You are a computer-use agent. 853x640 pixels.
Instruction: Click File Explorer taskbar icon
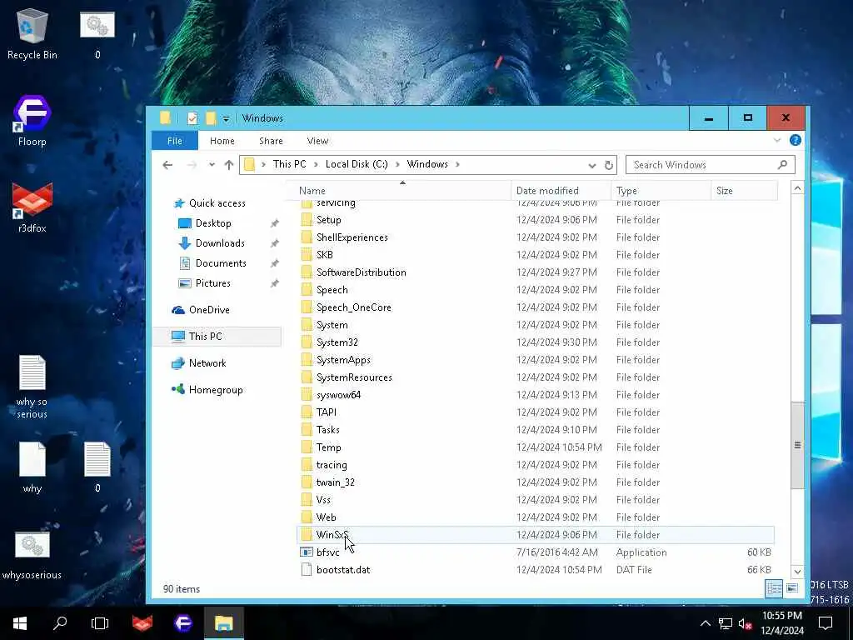click(x=223, y=623)
